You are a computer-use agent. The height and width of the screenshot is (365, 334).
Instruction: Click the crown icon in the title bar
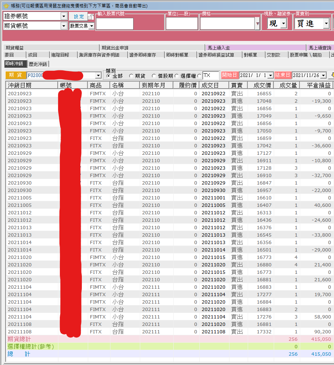pyautogui.click(x=6, y=6)
